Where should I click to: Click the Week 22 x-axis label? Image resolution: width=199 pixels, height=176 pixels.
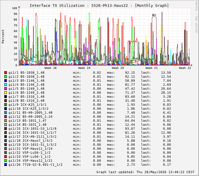pyautogui.click(x=185, y=68)
